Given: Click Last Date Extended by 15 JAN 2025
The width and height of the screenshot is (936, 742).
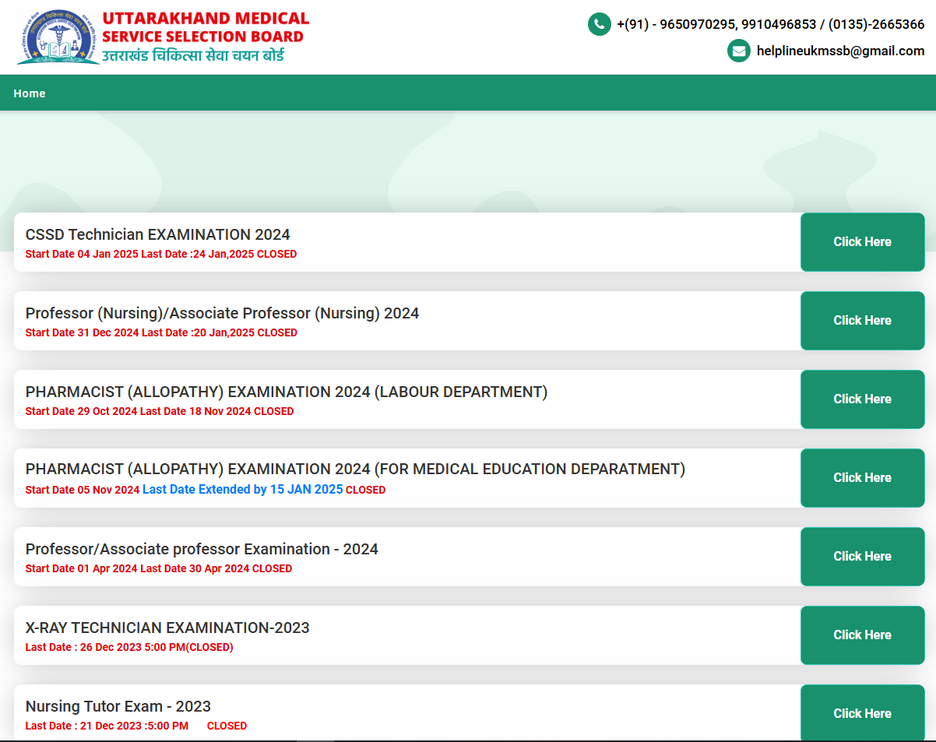Looking at the screenshot, I should click(x=243, y=490).
